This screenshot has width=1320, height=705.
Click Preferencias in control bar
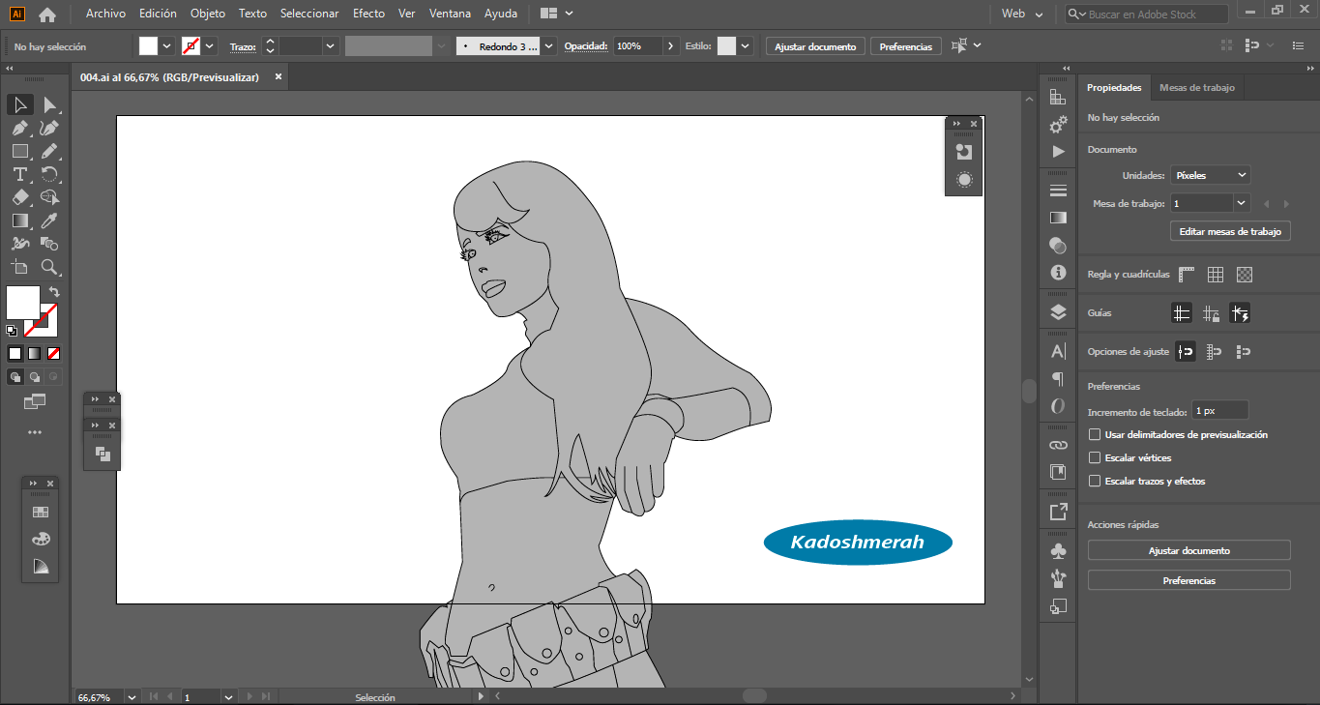(906, 46)
